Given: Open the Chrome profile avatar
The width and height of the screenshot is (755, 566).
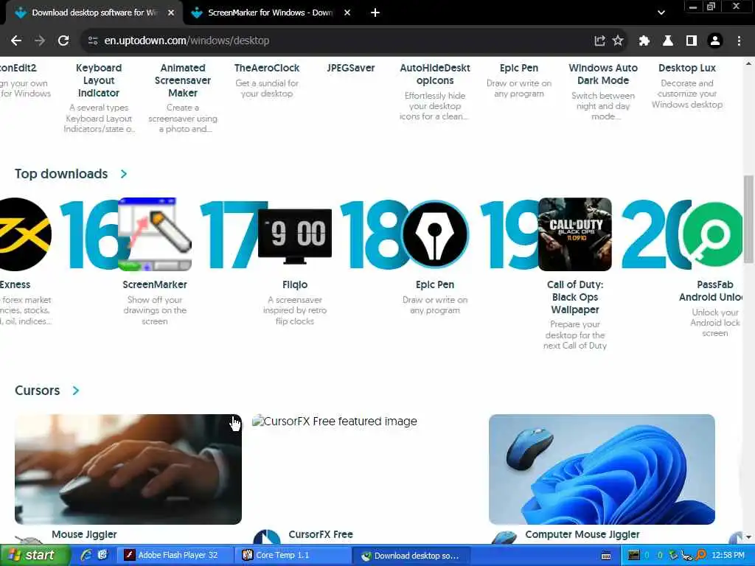Looking at the screenshot, I should click(x=715, y=41).
